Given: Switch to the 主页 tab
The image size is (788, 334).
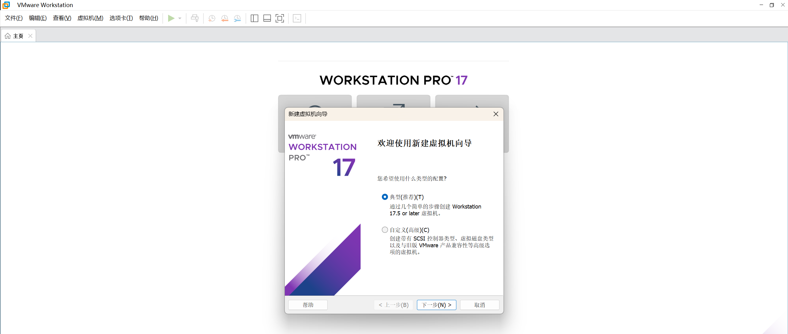Looking at the screenshot, I should click(x=18, y=36).
